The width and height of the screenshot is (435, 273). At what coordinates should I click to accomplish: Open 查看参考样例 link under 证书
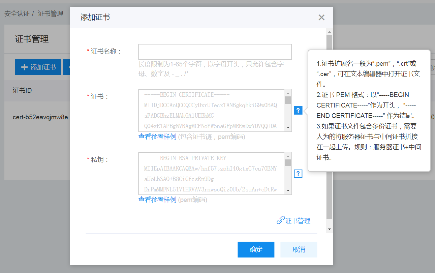tap(157, 136)
